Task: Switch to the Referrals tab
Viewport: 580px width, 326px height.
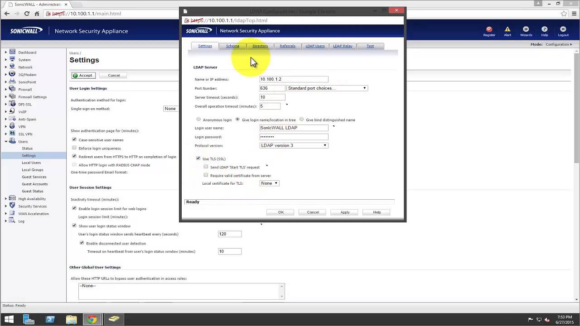Action: click(x=287, y=46)
